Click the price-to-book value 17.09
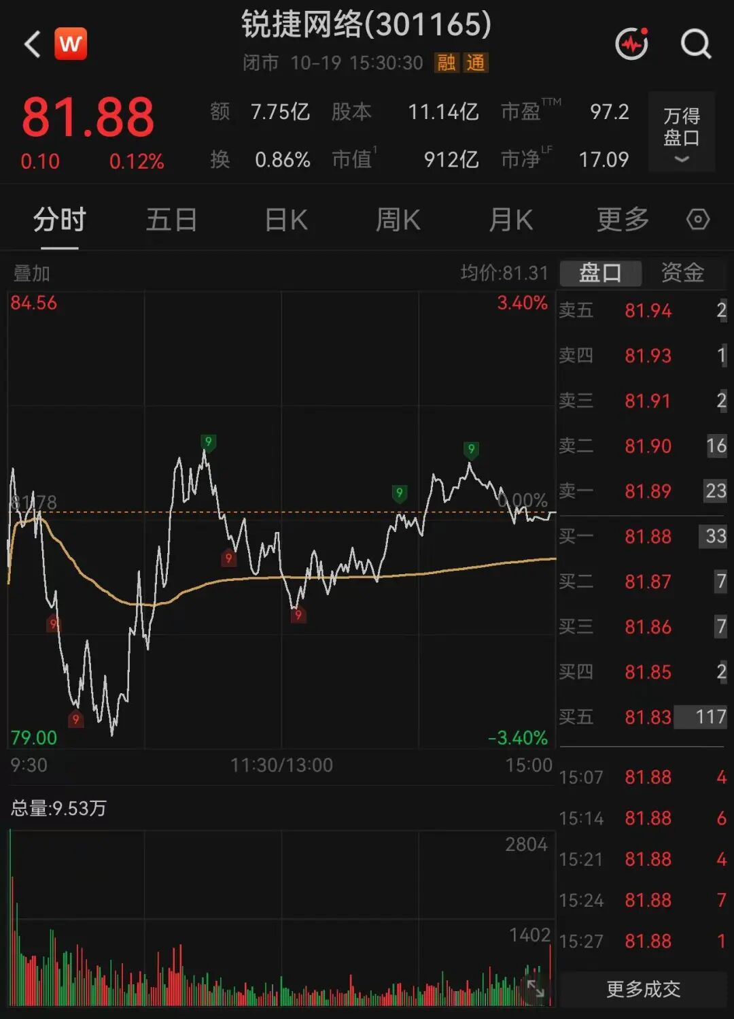The width and height of the screenshot is (734, 1019). tap(604, 159)
